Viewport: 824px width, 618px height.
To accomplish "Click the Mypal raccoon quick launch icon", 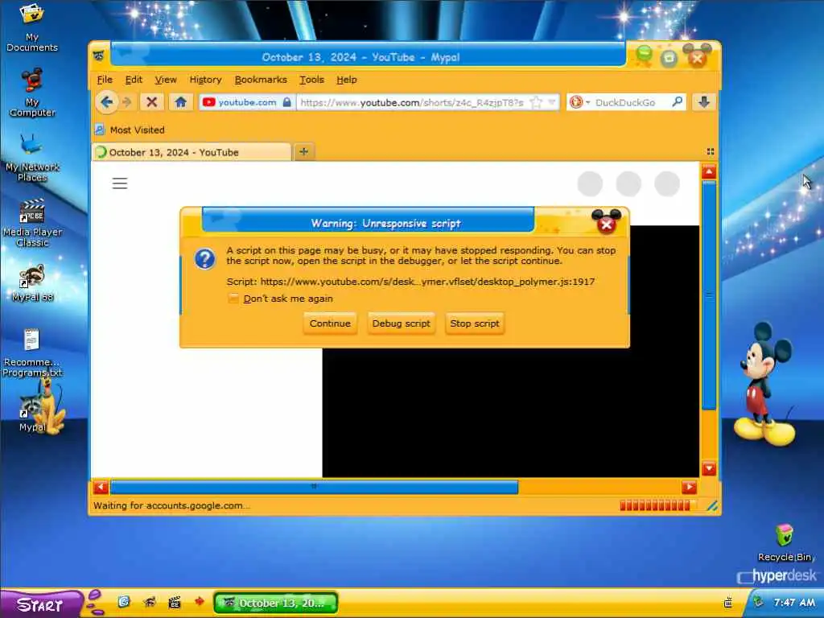I will [x=149, y=602].
